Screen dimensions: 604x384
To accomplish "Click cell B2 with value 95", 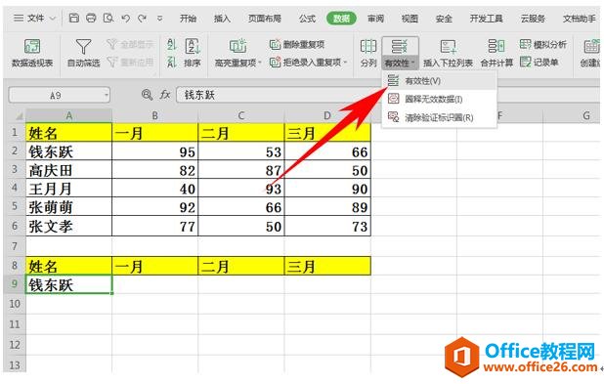I will (154, 151).
